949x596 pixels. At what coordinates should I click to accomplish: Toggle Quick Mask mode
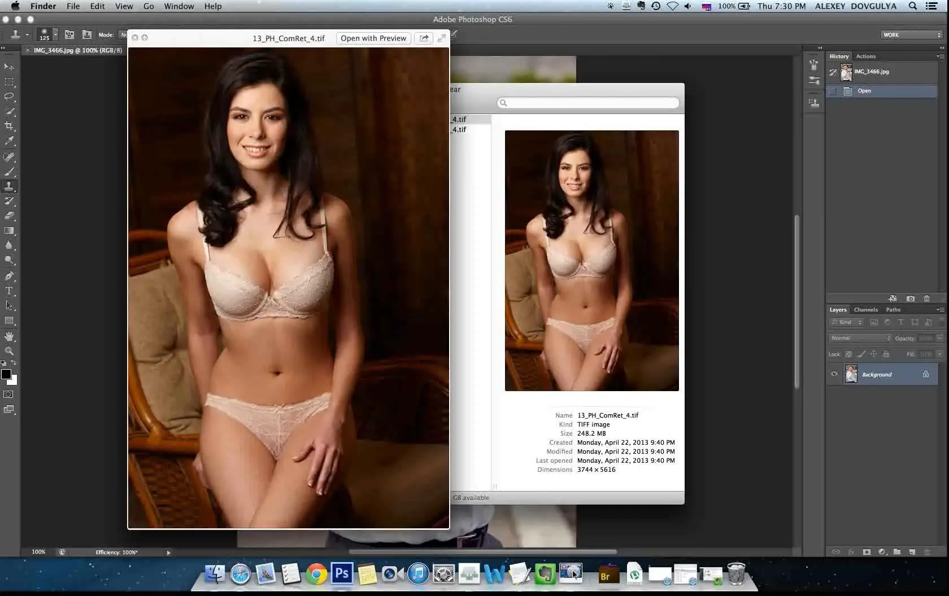pos(9,395)
